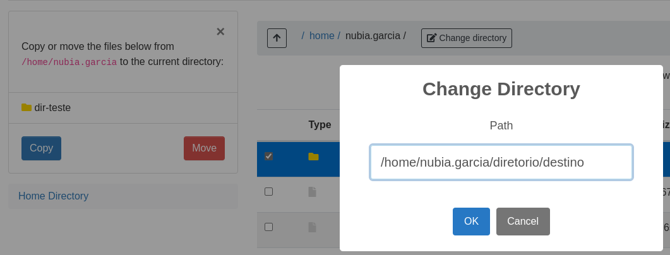
Task: Click the file icon in the second row
Action: tap(313, 192)
